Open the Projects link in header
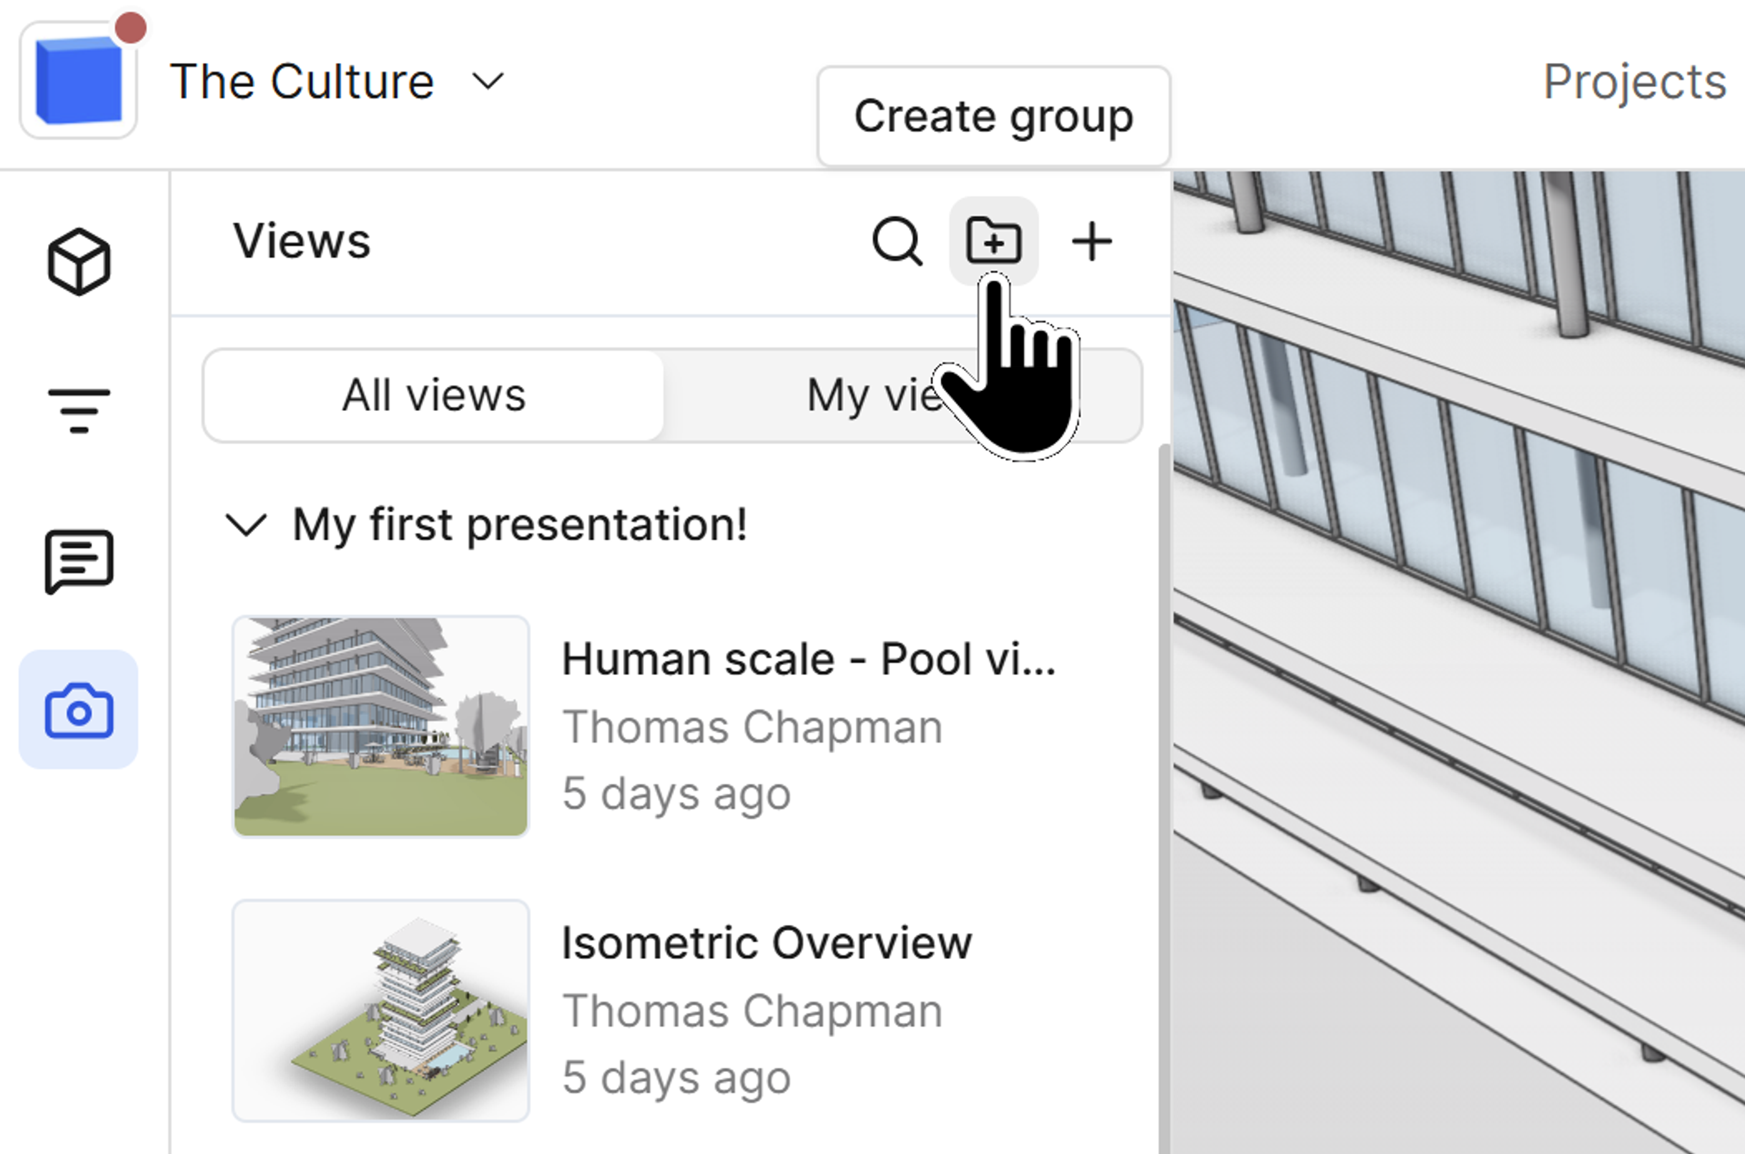 [1634, 81]
